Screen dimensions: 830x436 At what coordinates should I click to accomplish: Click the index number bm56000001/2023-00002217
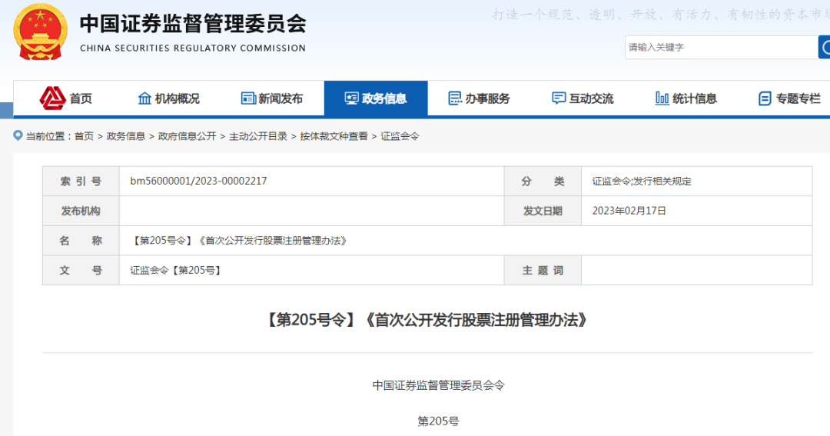[x=198, y=181]
